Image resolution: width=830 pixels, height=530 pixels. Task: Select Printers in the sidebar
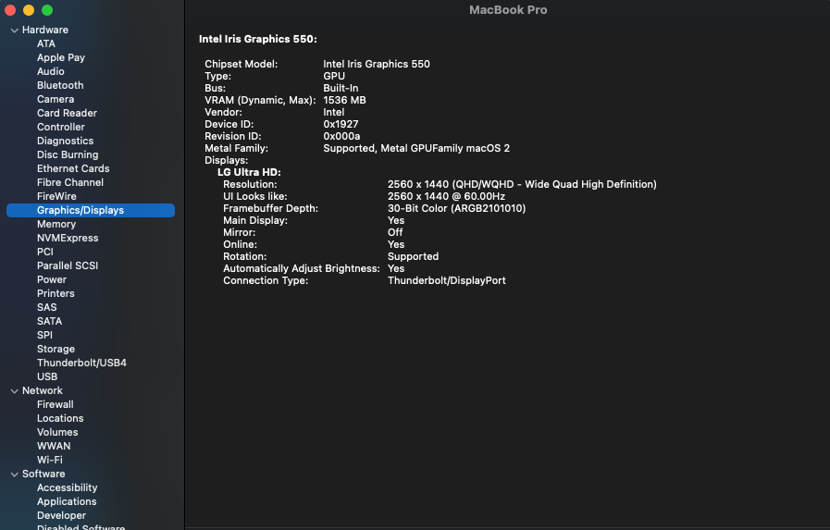(56, 293)
